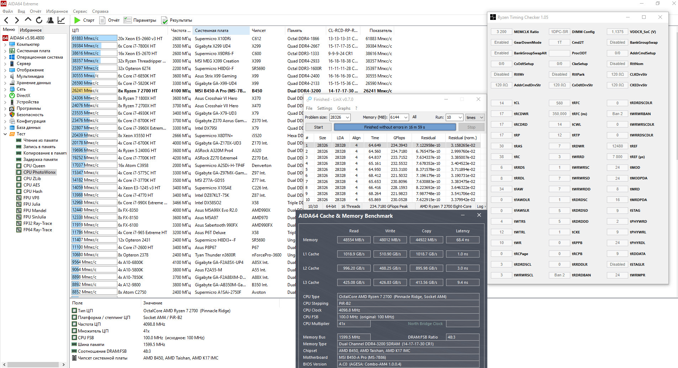Start the benchmark with the green Старт button
Screen dimensions: 678x368
84,20
